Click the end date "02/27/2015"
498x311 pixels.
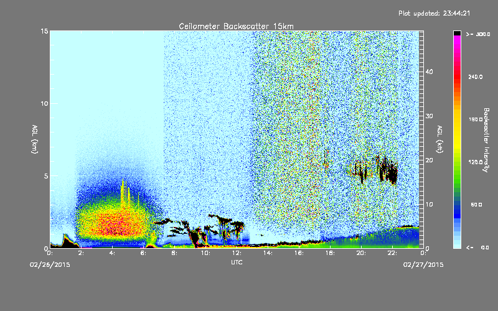point(423,265)
